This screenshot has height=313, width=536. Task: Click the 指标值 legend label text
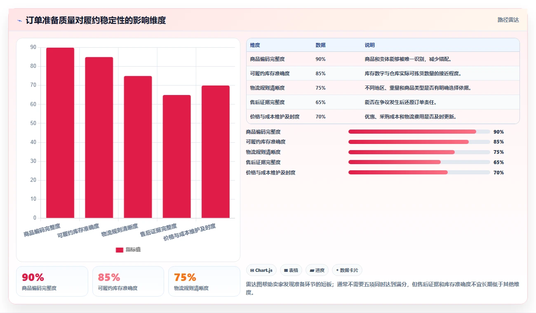pyautogui.click(x=133, y=250)
